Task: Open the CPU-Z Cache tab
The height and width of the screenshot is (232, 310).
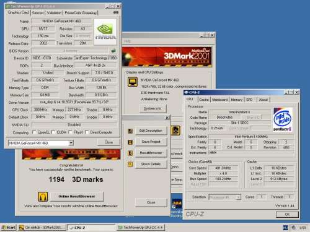Action: [204, 100]
